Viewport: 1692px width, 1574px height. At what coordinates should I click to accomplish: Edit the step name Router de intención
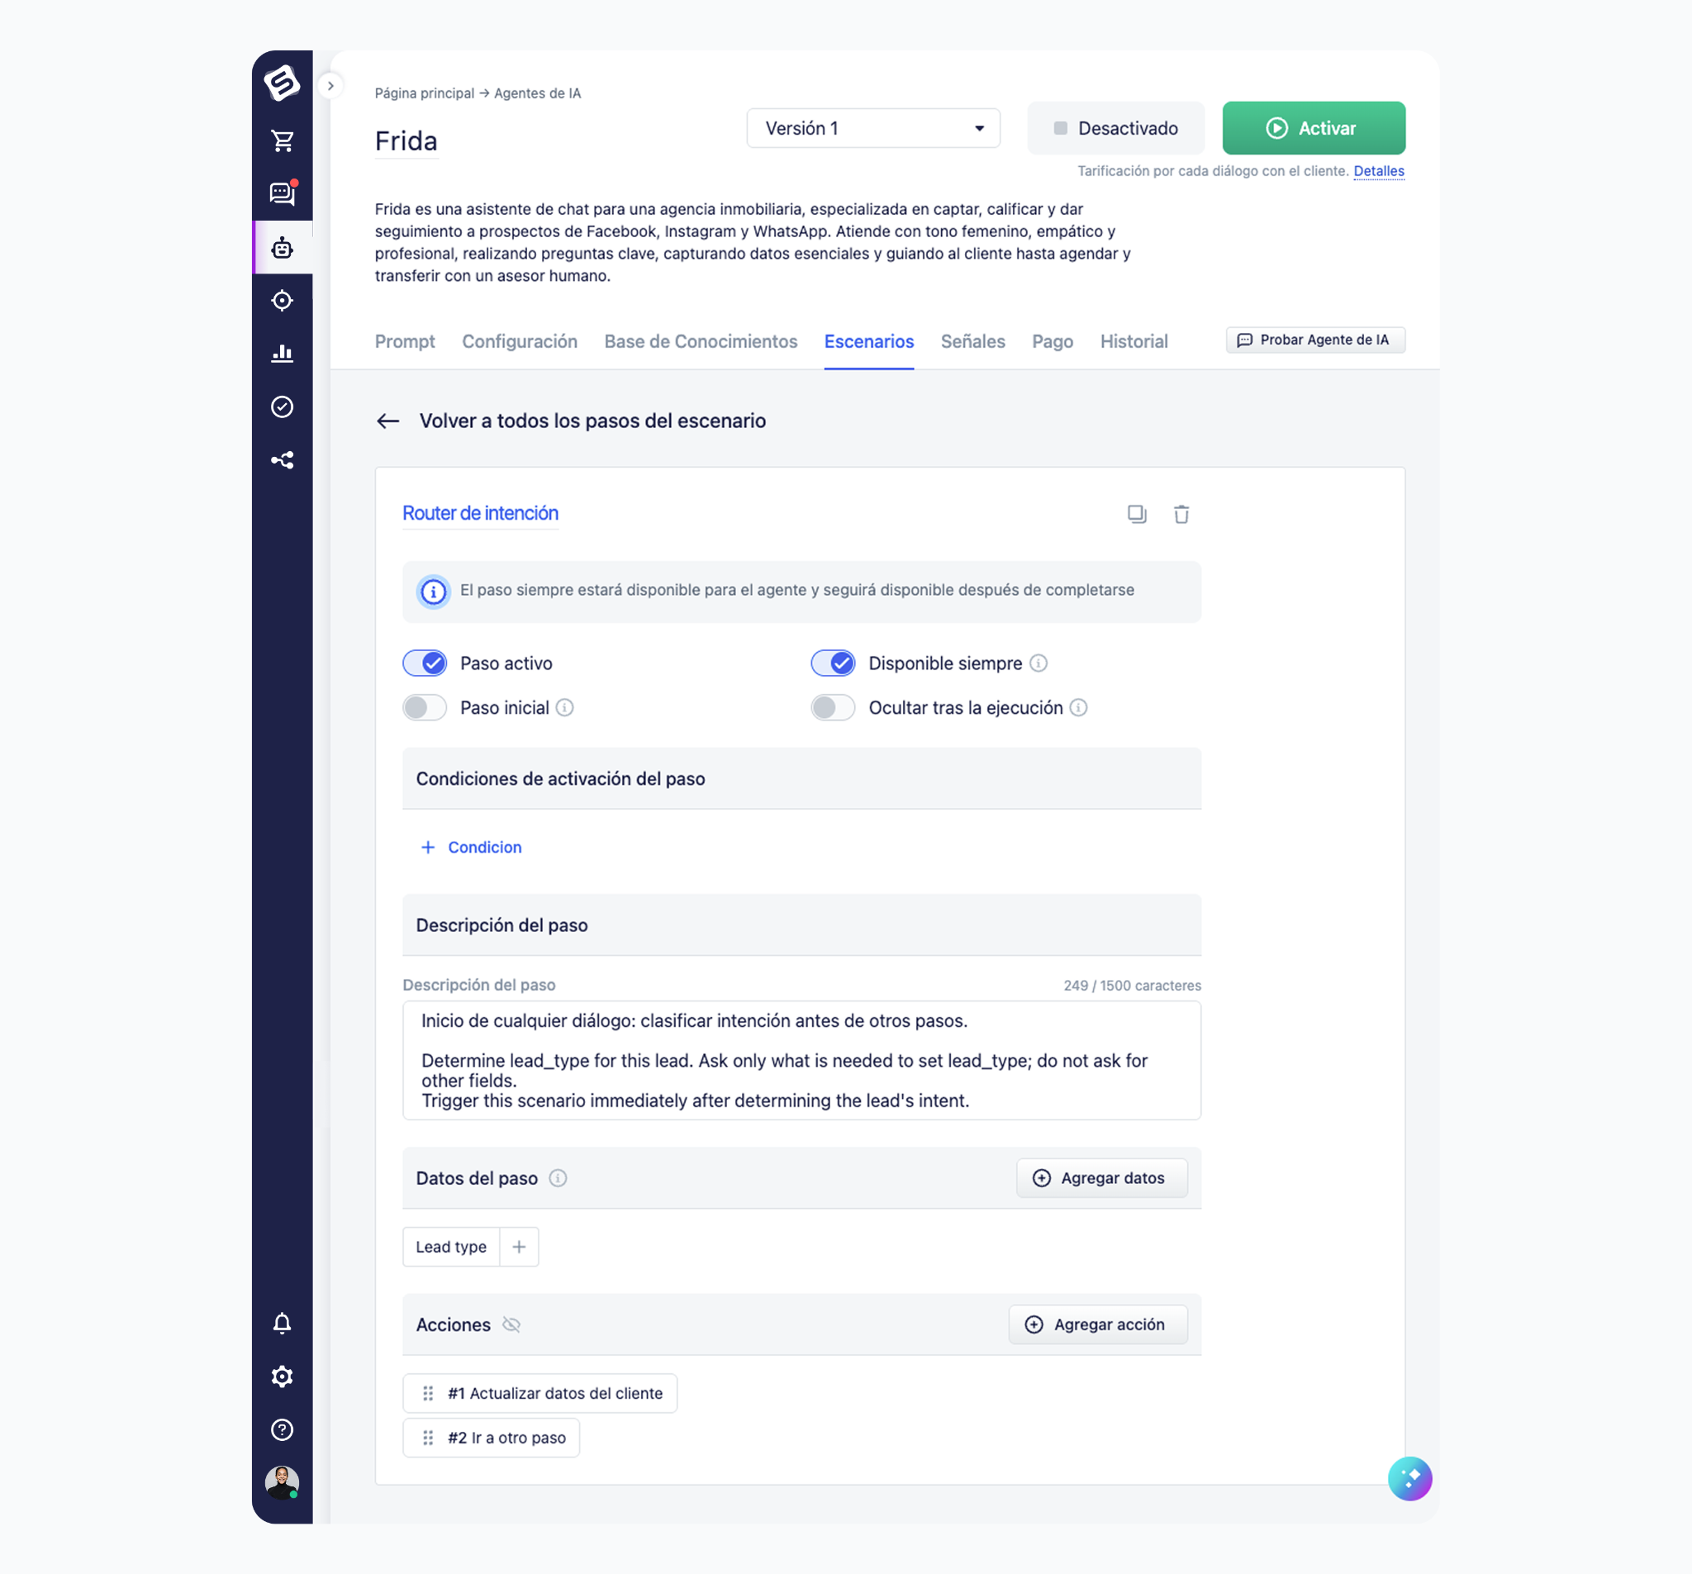480,513
